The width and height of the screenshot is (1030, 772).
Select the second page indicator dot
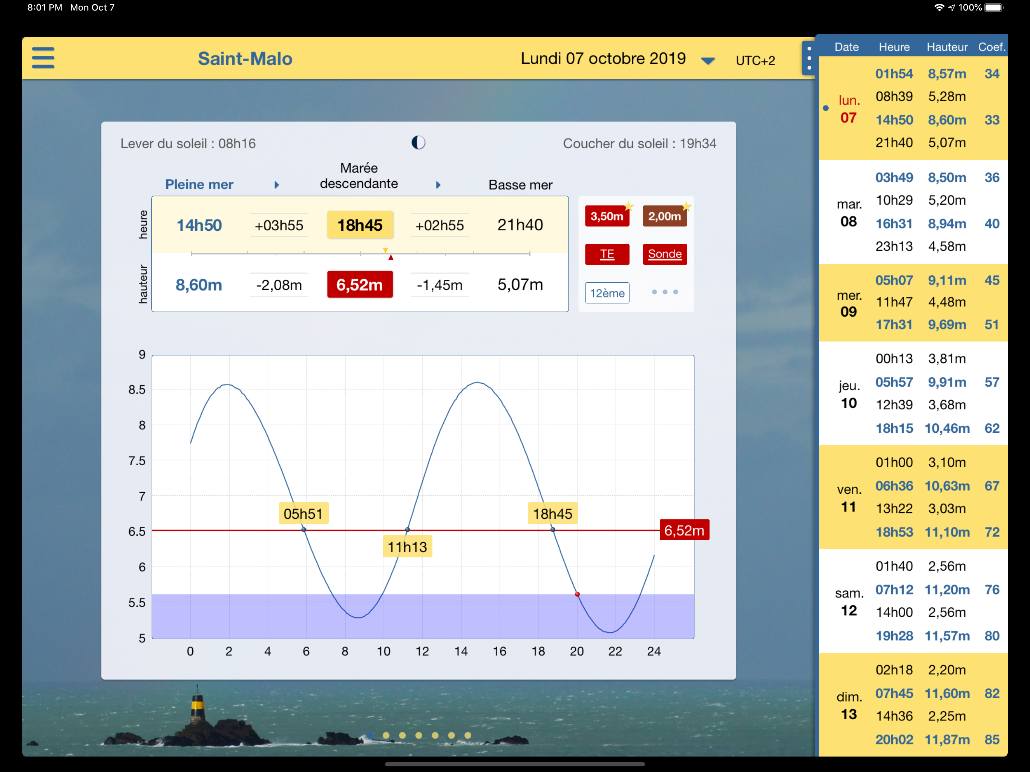point(386,735)
